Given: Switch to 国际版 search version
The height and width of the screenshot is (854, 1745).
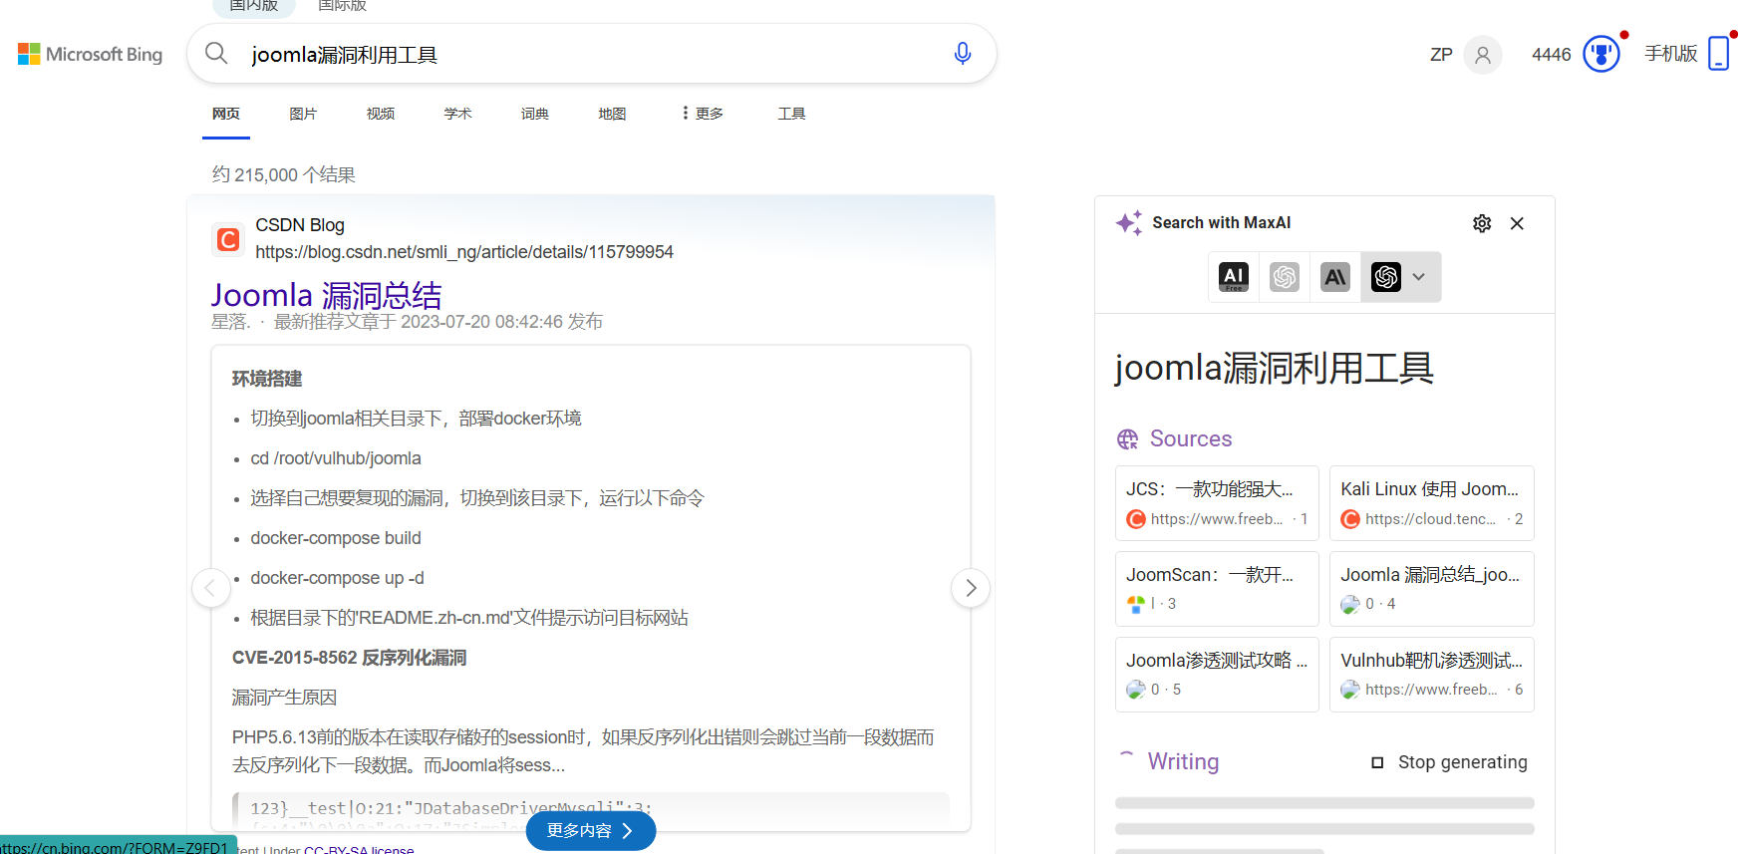Looking at the screenshot, I should 342,6.
